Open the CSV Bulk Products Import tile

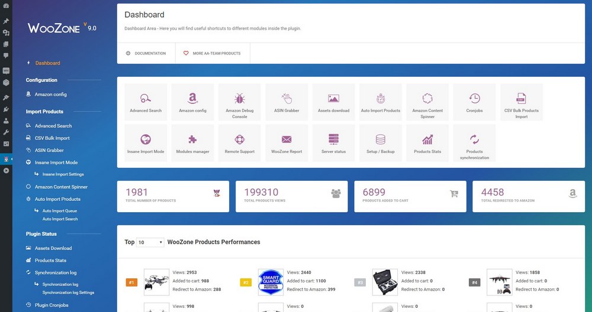(522, 102)
